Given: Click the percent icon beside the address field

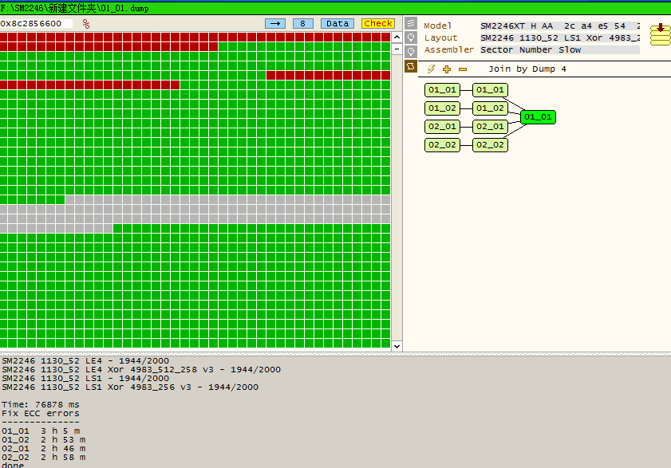Looking at the screenshot, I should coord(85,24).
